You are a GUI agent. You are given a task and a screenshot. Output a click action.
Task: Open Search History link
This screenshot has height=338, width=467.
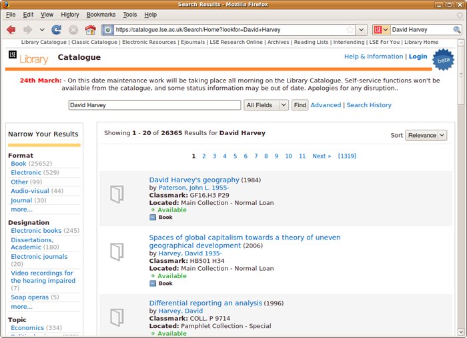pos(369,105)
